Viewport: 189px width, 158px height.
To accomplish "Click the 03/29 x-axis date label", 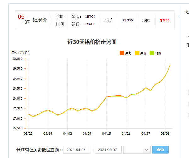I will tap(48, 133).
